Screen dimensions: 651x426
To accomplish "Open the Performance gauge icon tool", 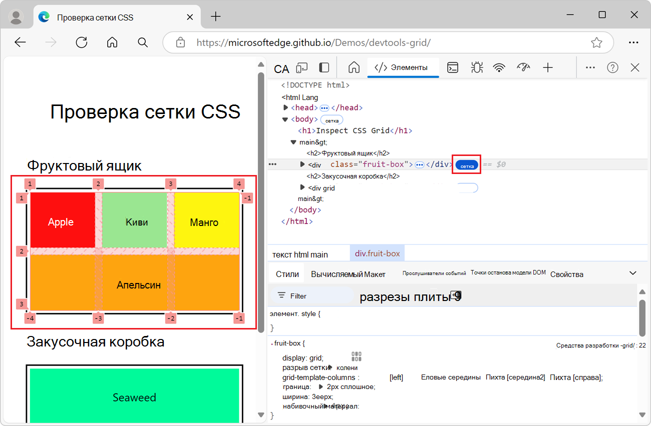I will point(523,67).
